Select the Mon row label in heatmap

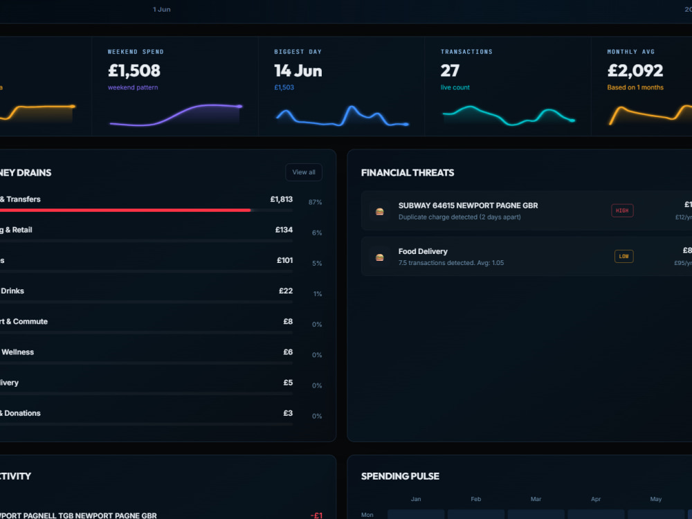click(x=367, y=515)
